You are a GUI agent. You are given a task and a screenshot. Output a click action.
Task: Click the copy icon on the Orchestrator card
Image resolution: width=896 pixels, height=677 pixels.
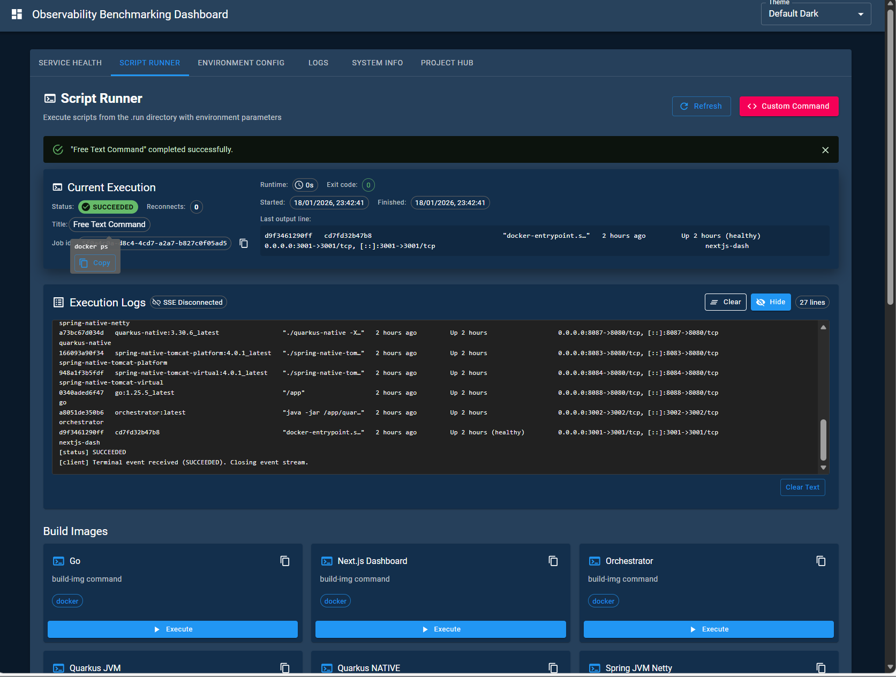(820, 561)
